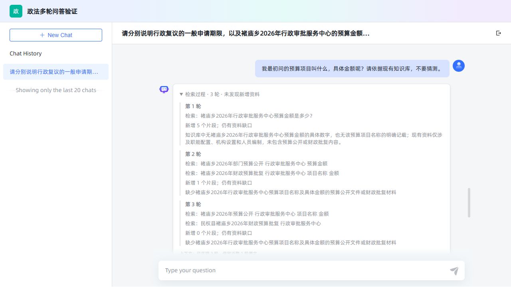Click the chat area vertical scrollbar
The width and height of the screenshot is (511, 287).
tap(469, 202)
